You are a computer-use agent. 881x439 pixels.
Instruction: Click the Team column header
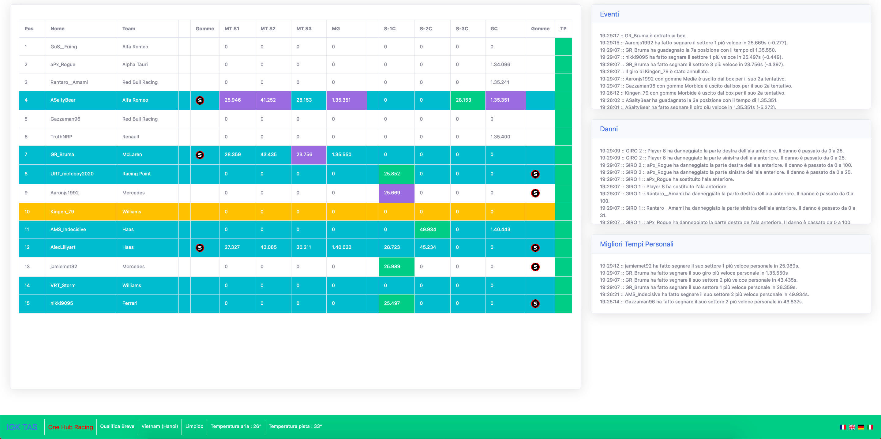129,29
